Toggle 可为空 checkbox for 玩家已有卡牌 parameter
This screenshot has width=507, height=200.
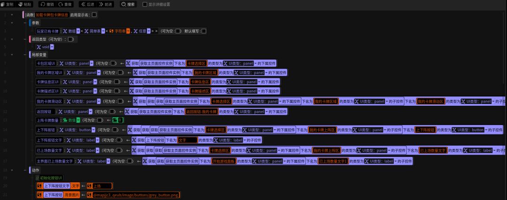click(178, 31)
